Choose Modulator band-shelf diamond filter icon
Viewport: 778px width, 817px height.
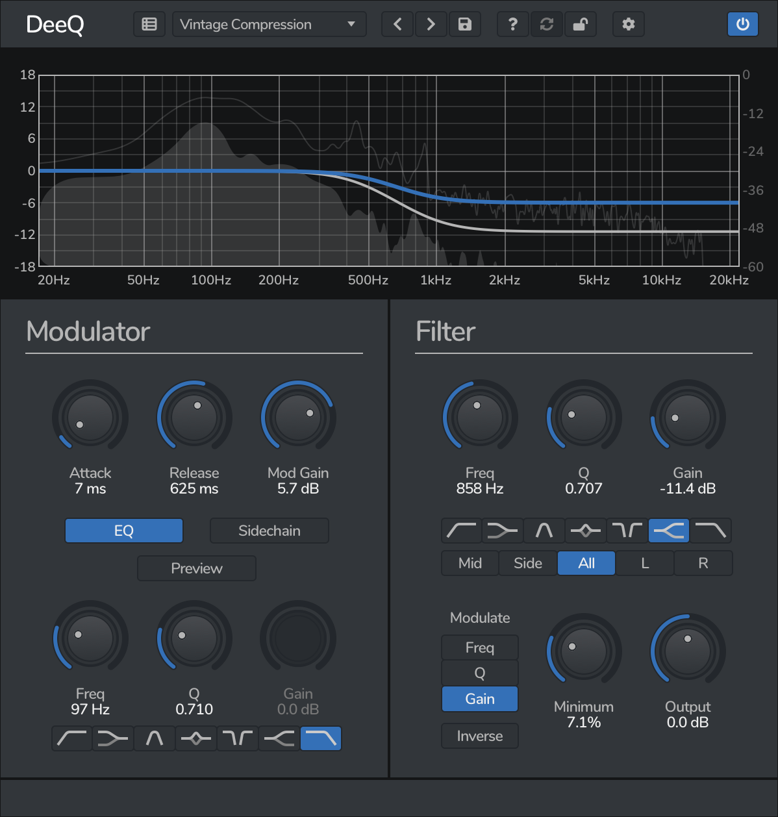click(x=196, y=738)
